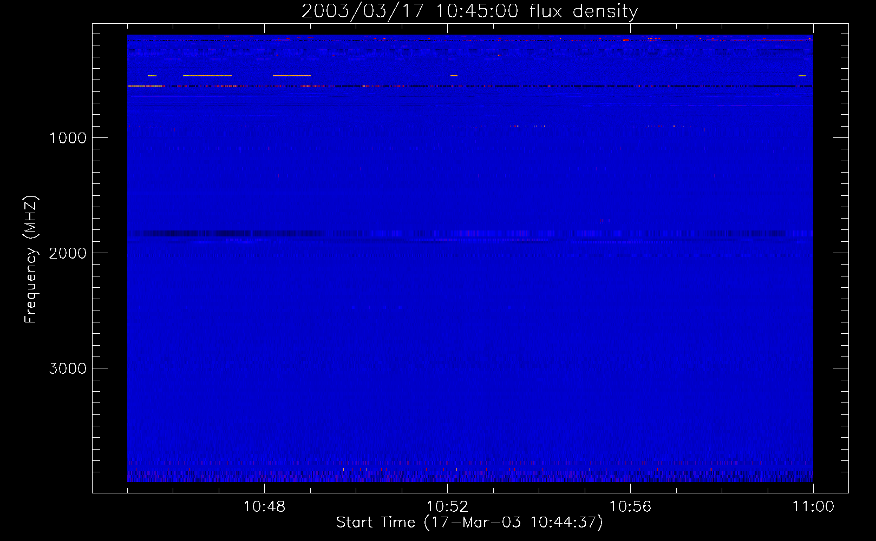Viewport: 876px width, 541px height.
Task: Click the 10:48 time tick label
Action: [264, 507]
